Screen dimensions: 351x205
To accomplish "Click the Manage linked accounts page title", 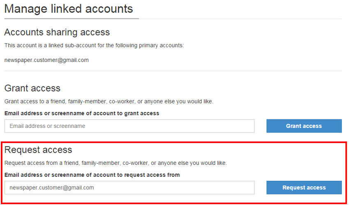I will point(69,9).
